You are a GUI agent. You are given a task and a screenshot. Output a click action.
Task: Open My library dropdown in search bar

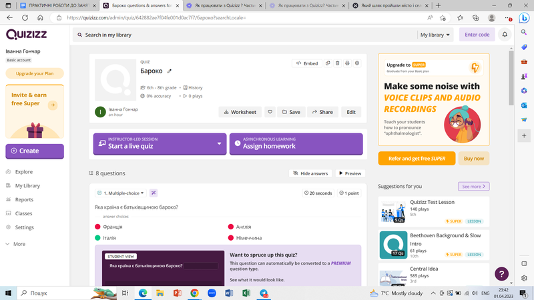pyautogui.click(x=435, y=35)
